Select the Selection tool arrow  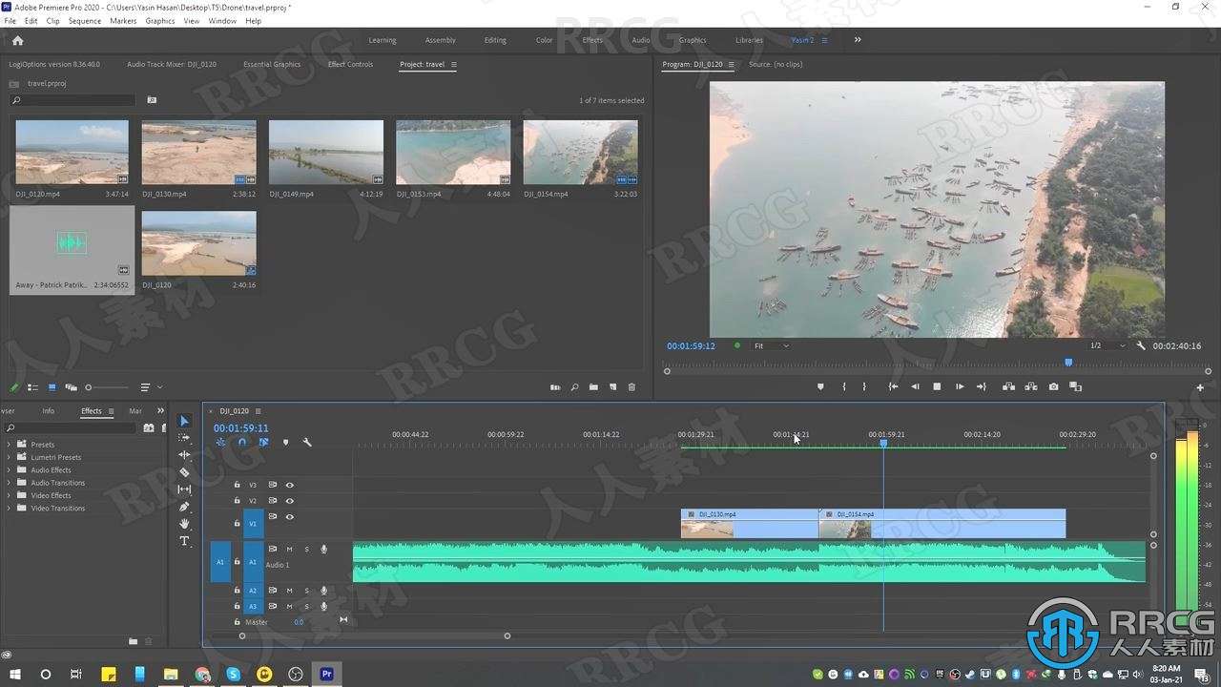184,421
